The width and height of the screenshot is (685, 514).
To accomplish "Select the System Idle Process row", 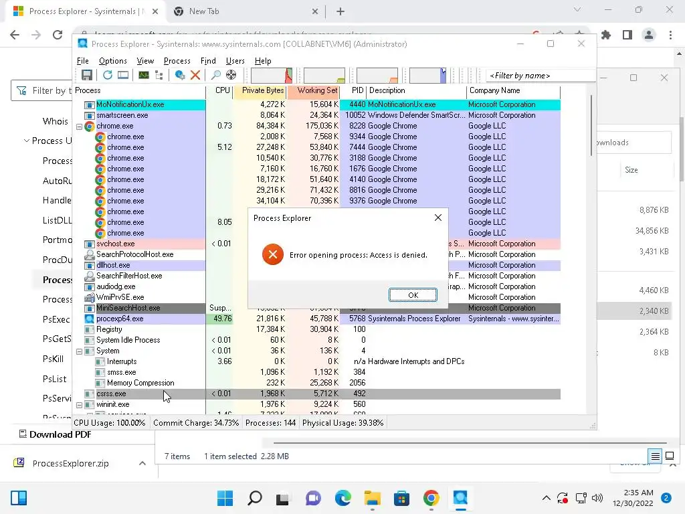I will click(x=317, y=340).
